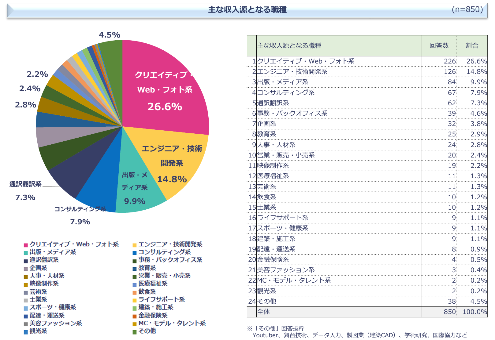Select table row 出版・メディア系
Viewport: 495px width, 340px height.
click(x=367, y=82)
